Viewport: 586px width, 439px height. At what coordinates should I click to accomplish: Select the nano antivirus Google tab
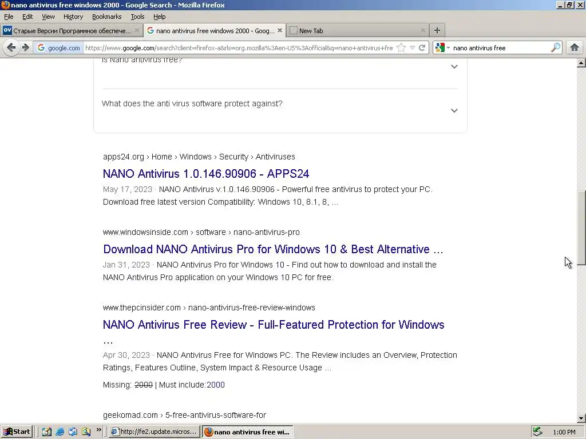(215, 31)
